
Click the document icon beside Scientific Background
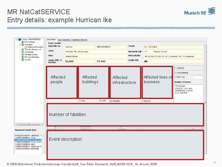point(23,49)
